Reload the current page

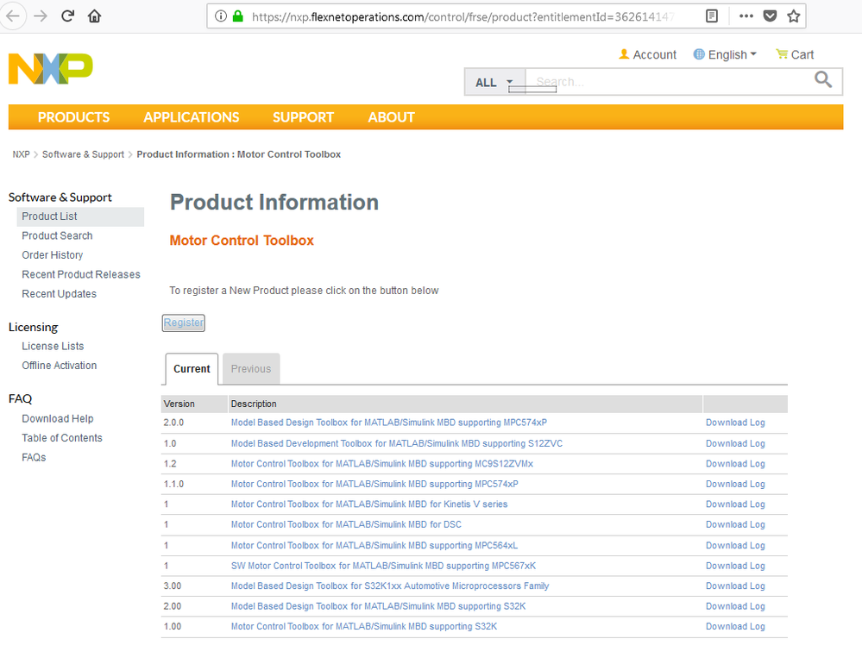(x=67, y=16)
